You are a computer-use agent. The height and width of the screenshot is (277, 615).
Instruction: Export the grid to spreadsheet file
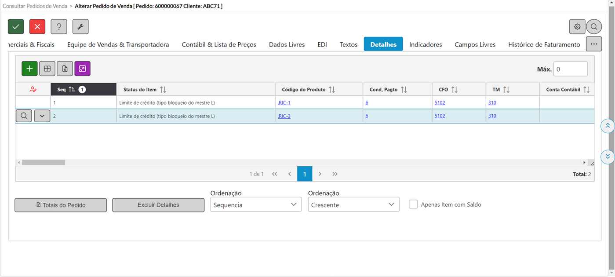coord(65,69)
